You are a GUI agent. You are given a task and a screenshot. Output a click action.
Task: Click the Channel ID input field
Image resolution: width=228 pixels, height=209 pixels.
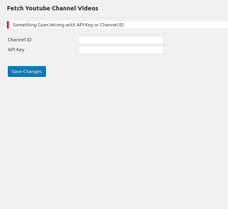[121, 40]
